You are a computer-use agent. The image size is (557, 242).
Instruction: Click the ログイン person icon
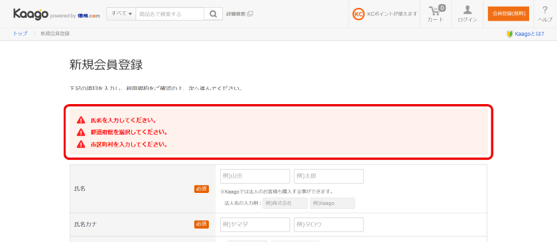(x=467, y=9)
